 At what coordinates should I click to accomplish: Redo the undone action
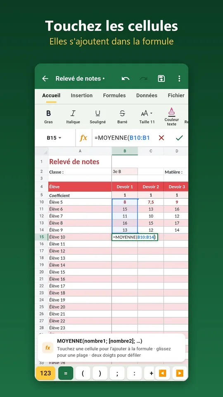tap(143, 79)
